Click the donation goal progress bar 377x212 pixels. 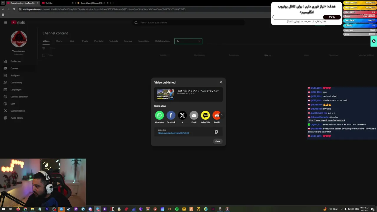coord(307,17)
